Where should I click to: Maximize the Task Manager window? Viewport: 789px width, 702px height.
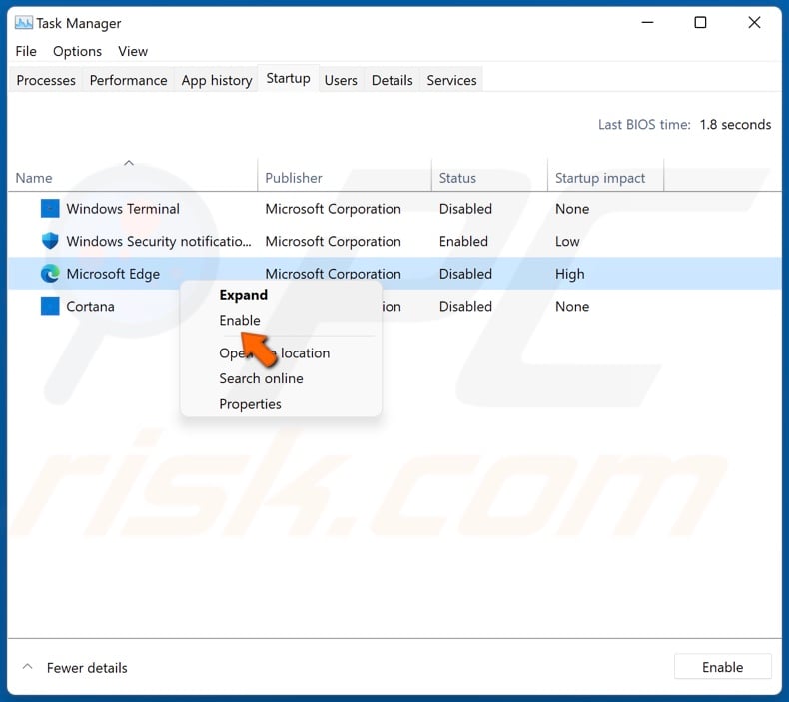tap(700, 23)
